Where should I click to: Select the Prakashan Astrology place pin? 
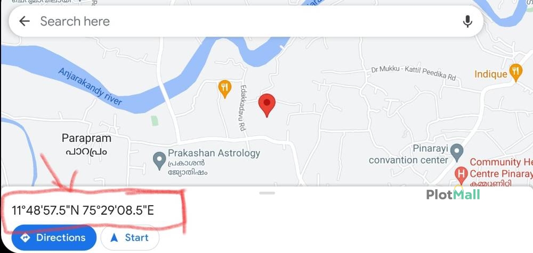159,161
